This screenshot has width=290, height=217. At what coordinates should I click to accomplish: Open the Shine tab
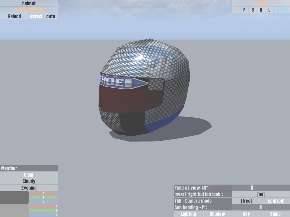276,214
